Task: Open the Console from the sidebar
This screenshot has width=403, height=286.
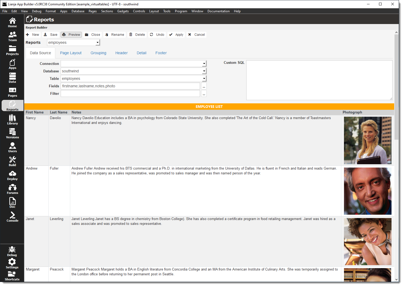Action: tap(12, 217)
